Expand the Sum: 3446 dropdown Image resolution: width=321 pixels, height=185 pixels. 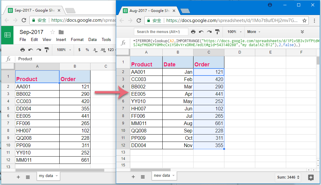click(288, 177)
